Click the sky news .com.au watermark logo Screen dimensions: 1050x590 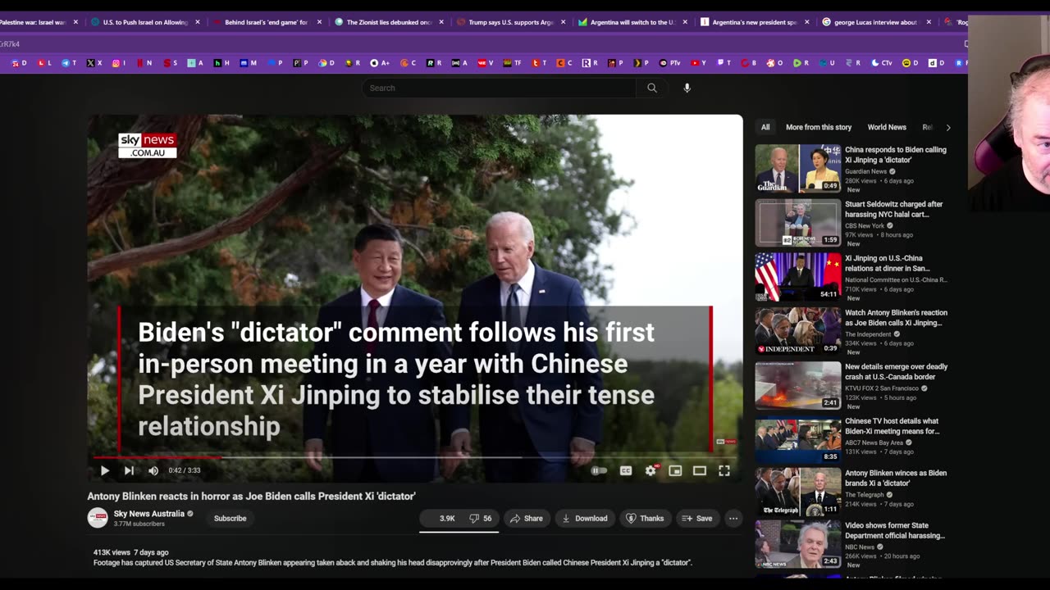[x=148, y=145]
